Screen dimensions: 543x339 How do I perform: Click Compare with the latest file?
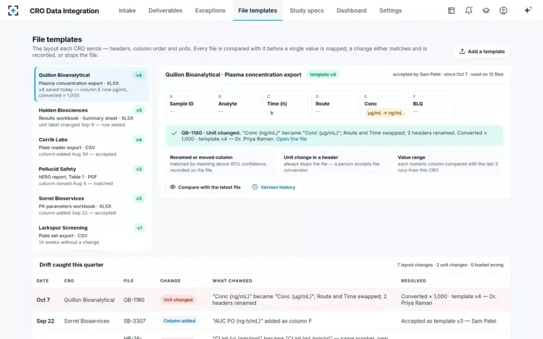[205, 187]
